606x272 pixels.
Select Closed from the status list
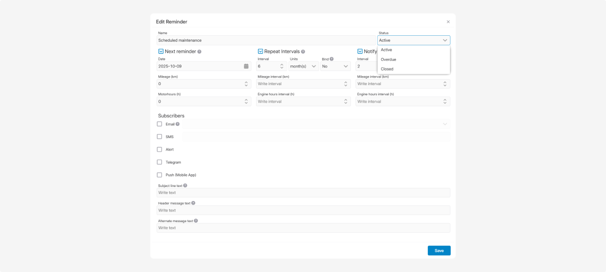[387, 69]
